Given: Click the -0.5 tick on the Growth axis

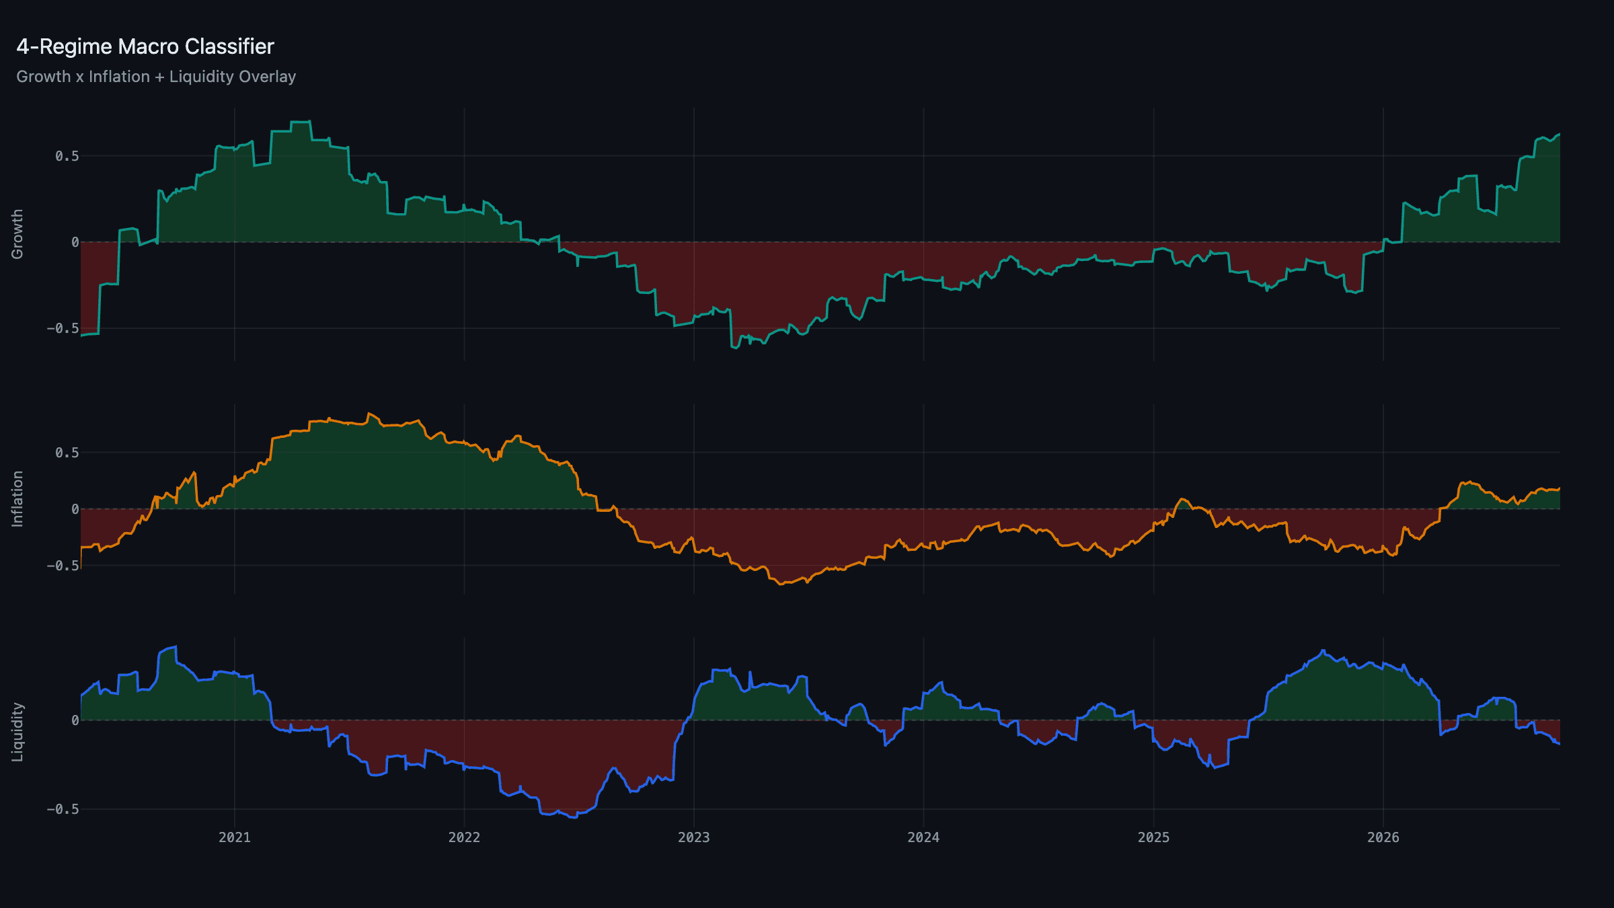Looking at the screenshot, I should (x=63, y=328).
